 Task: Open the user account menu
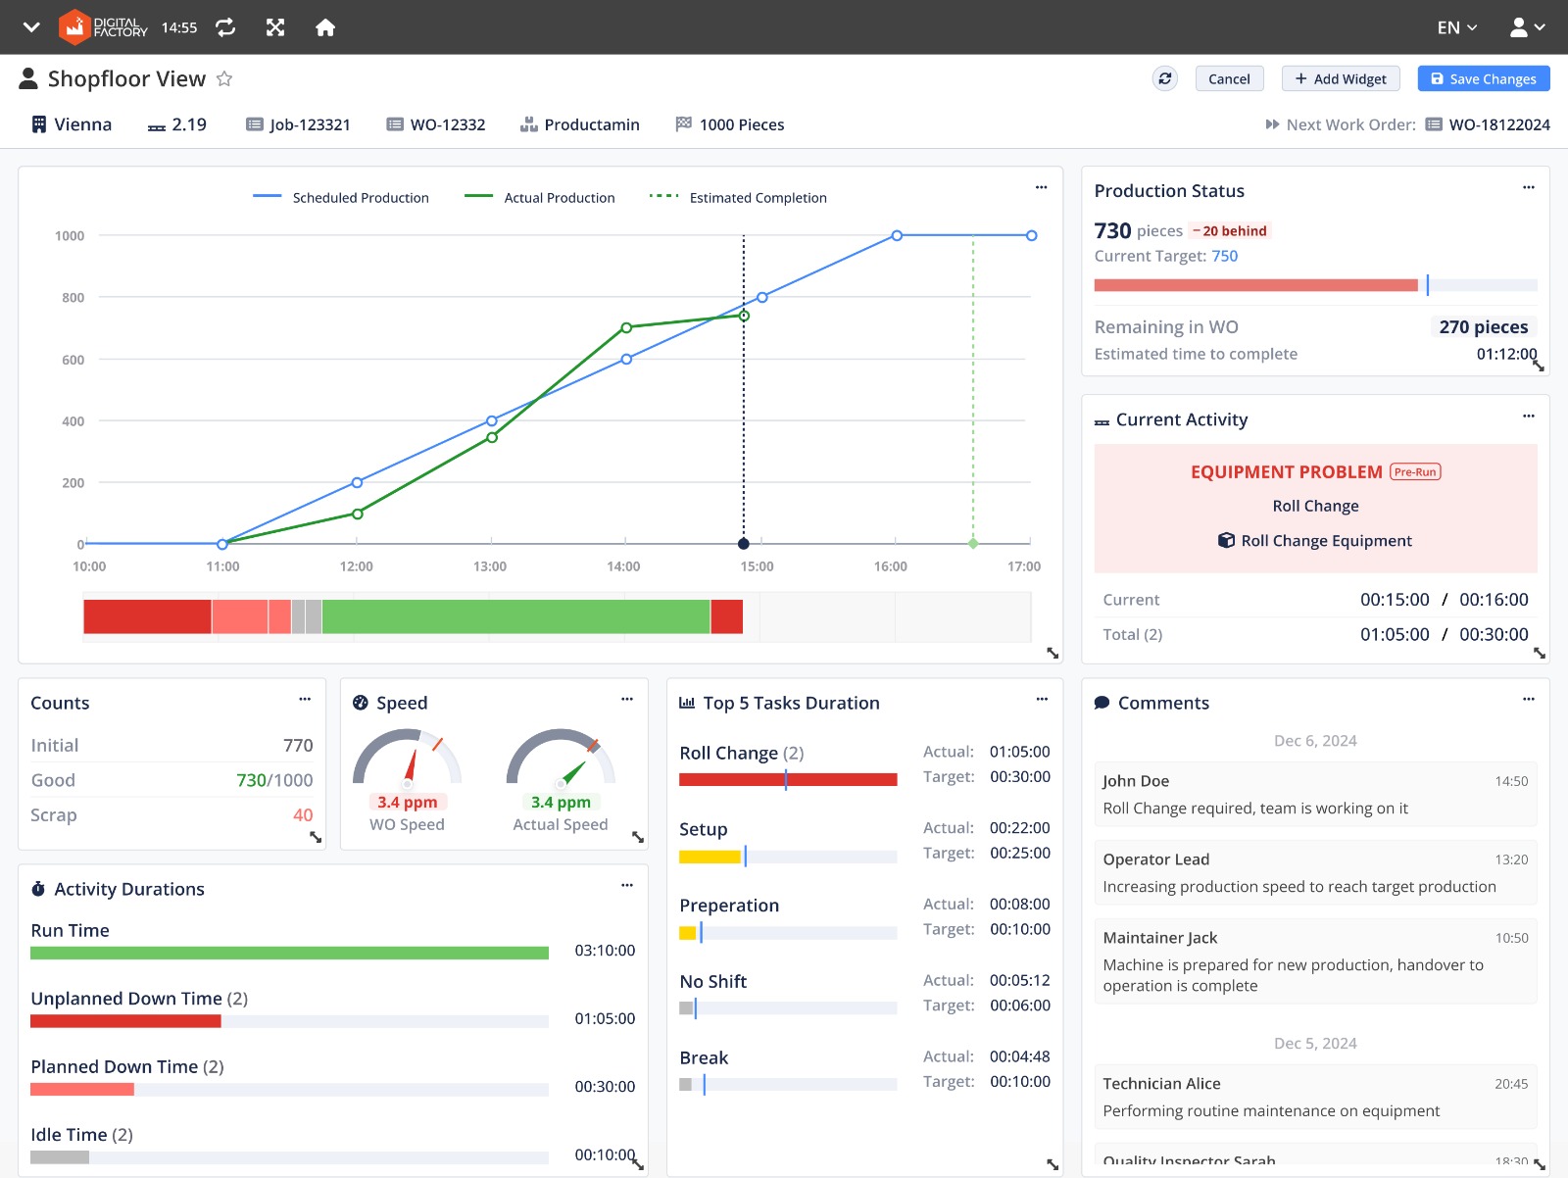tap(1527, 27)
